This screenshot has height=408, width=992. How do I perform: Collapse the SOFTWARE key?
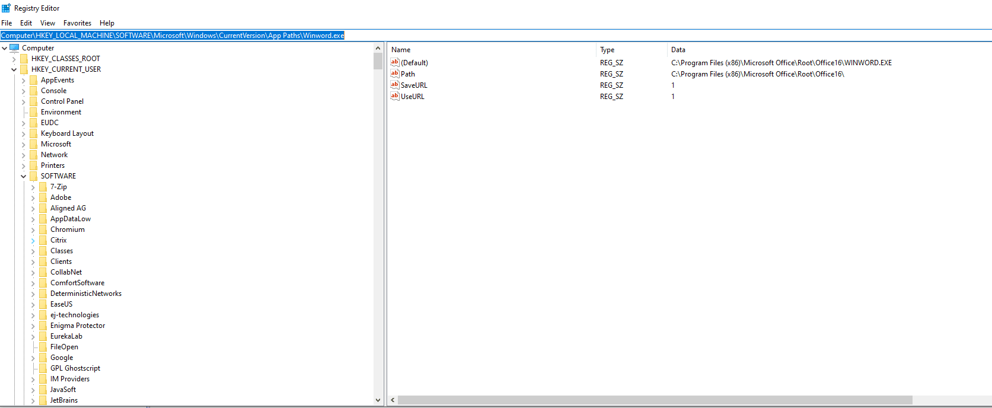coord(24,176)
